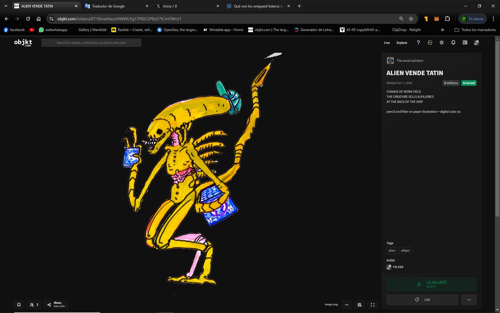Open the user profile avatar in objkt header

[x=476, y=43]
